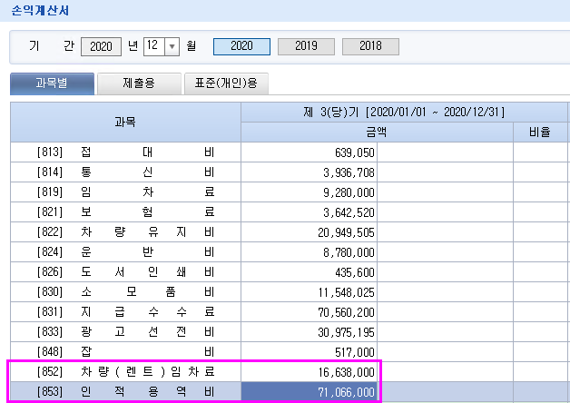Select the [831] 지급수수료 row

125,312
